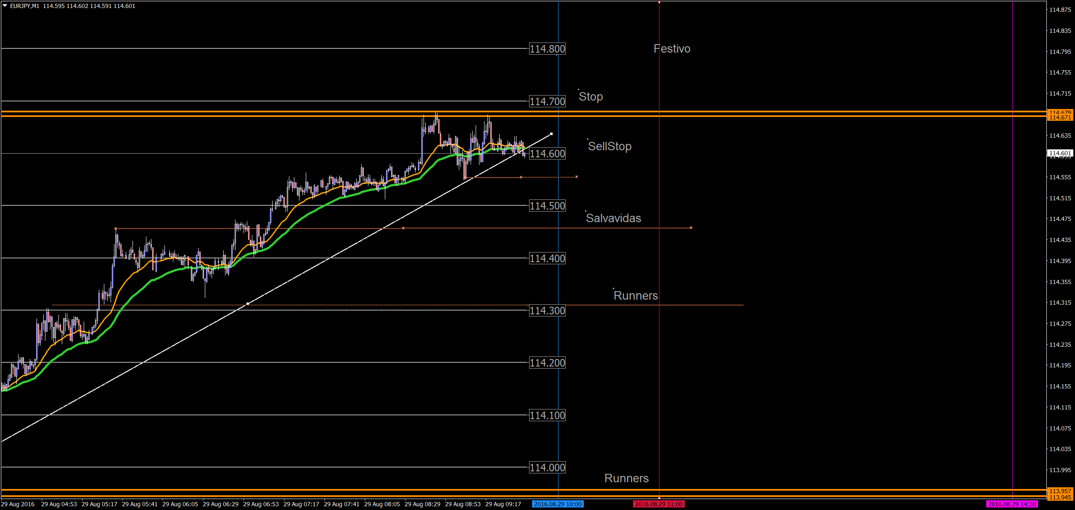Select the SellStop text label
Image resolution: width=1075 pixels, height=510 pixels.
609,146
